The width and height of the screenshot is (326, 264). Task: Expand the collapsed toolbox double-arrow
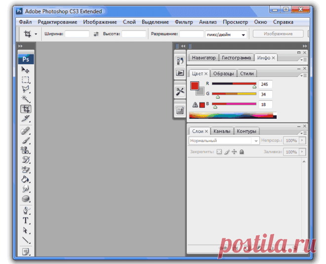pyautogui.click(x=20, y=46)
